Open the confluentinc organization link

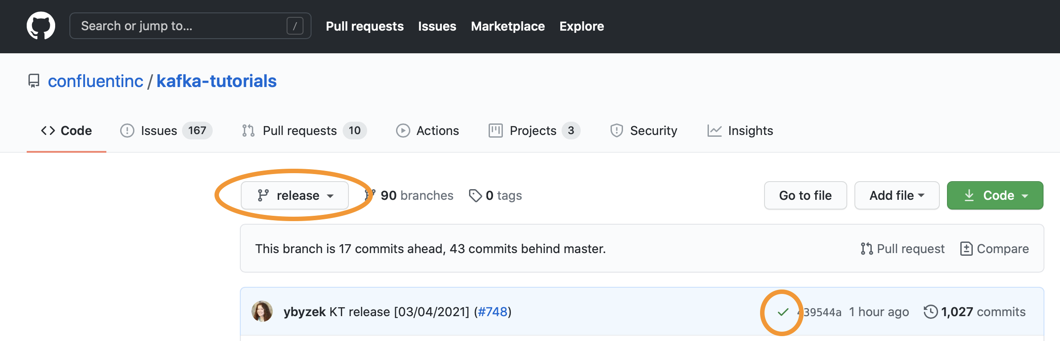point(96,81)
